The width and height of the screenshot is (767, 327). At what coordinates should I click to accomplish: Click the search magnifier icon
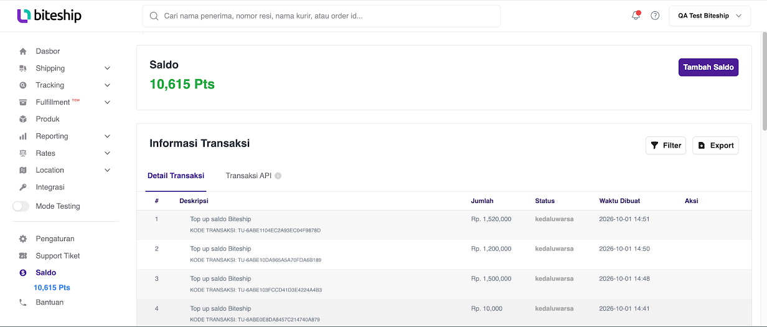154,16
